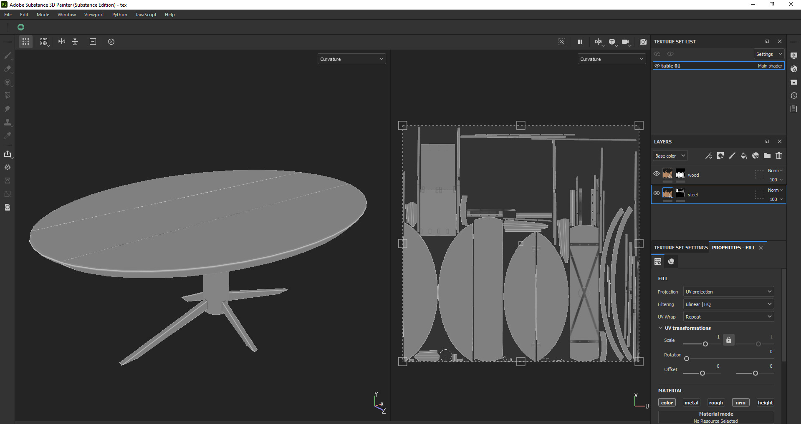Open the 3D viewport Curvature dropdown
Screen dimensions: 801x424
tap(351, 59)
